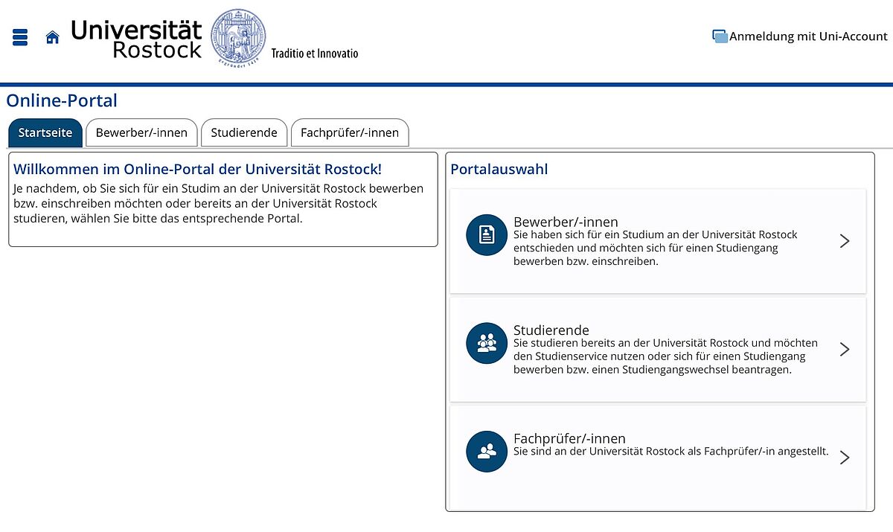893x532 pixels.
Task: Click text 'Sie sind an der Universität Rostock als Fachprüfer/-in angestellt.'
Action: 670,451
